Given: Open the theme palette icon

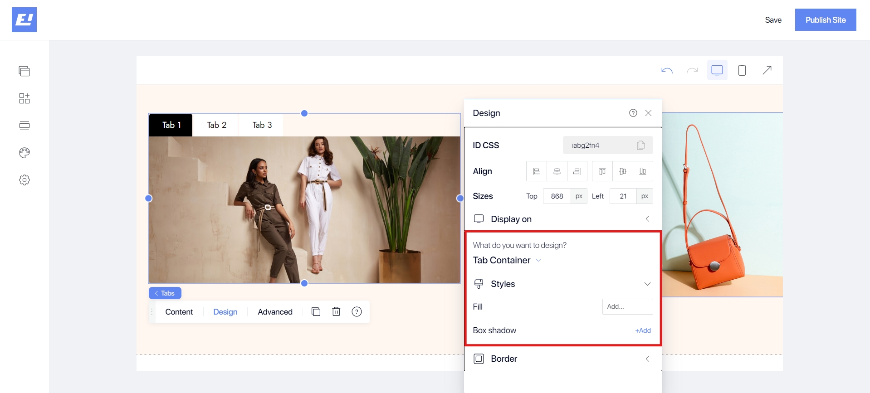Looking at the screenshot, I should pyautogui.click(x=24, y=153).
